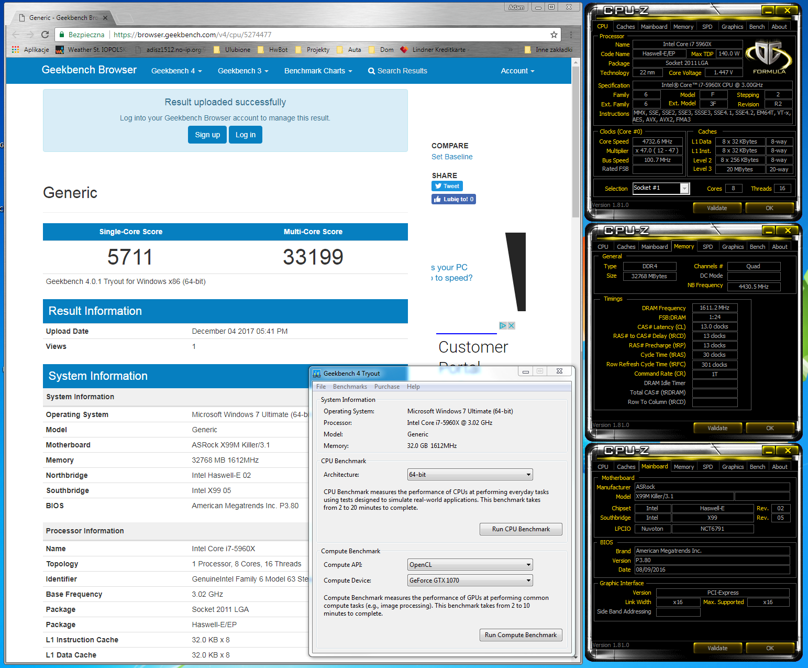The width and height of the screenshot is (808, 668).
Task: Open the Dom bookmarks folder
Action: pyautogui.click(x=381, y=50)
